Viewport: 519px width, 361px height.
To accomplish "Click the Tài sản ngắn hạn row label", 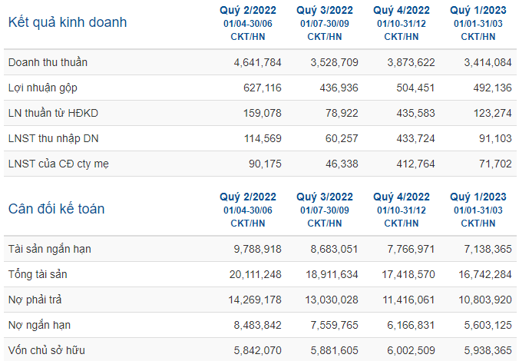I will [50, 249].
